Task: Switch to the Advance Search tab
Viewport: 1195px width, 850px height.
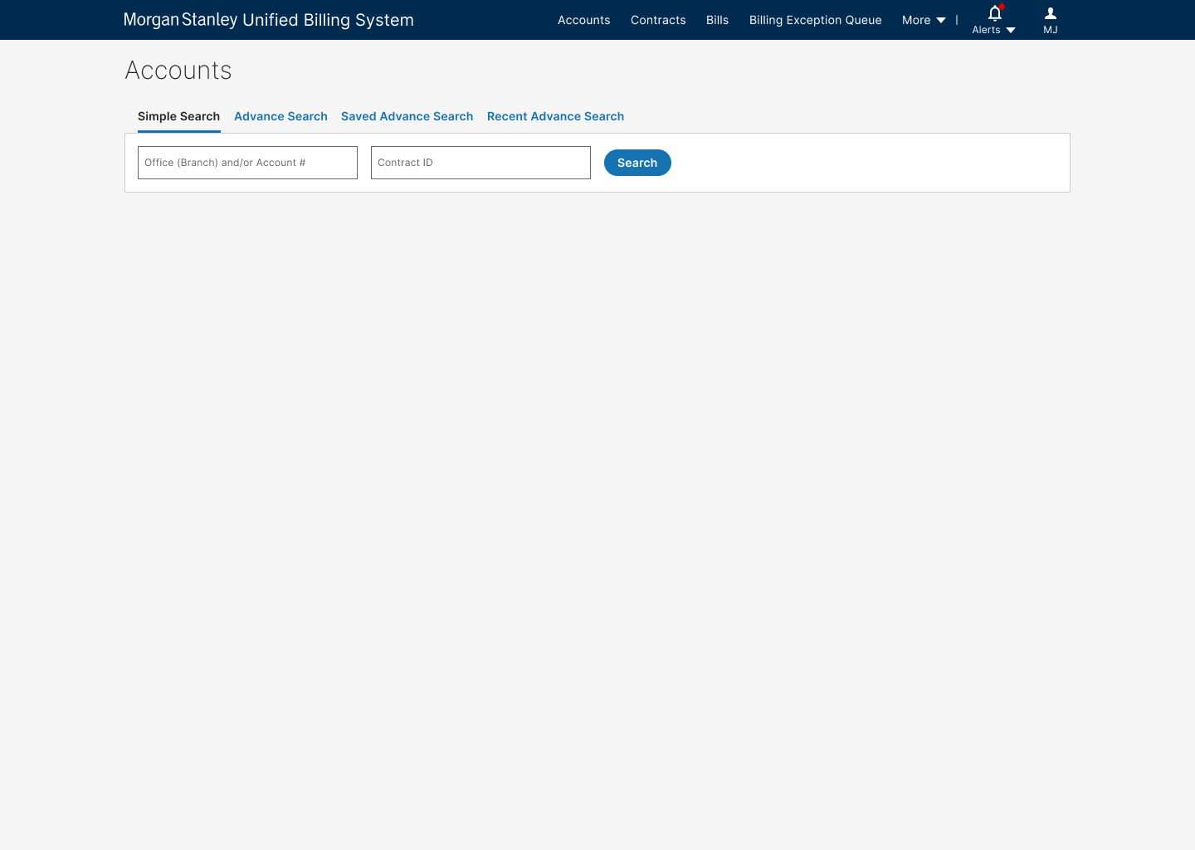Action: coord(280,116)
